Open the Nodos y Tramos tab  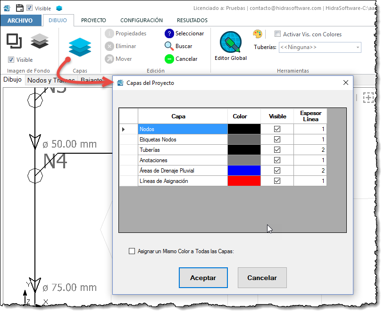51,80
